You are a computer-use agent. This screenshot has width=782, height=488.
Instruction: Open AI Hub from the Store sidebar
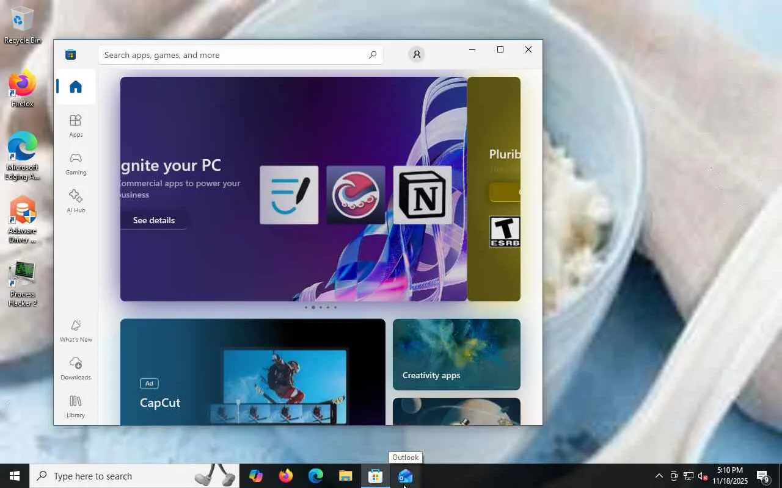pyautogui.click(x=76, y=201)
